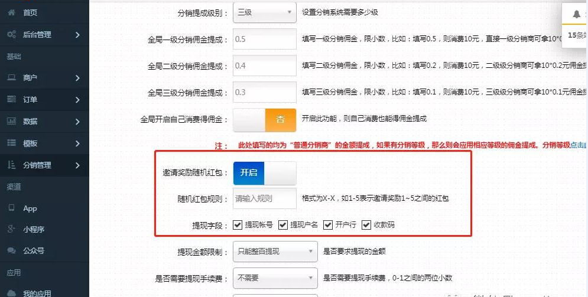Expand the 订单 chevron

pos(77,100)
